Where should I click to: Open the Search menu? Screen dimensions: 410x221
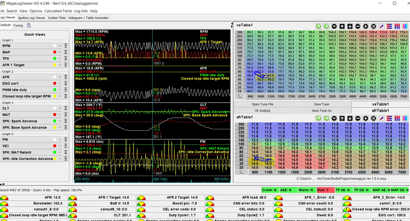[12, 11]
